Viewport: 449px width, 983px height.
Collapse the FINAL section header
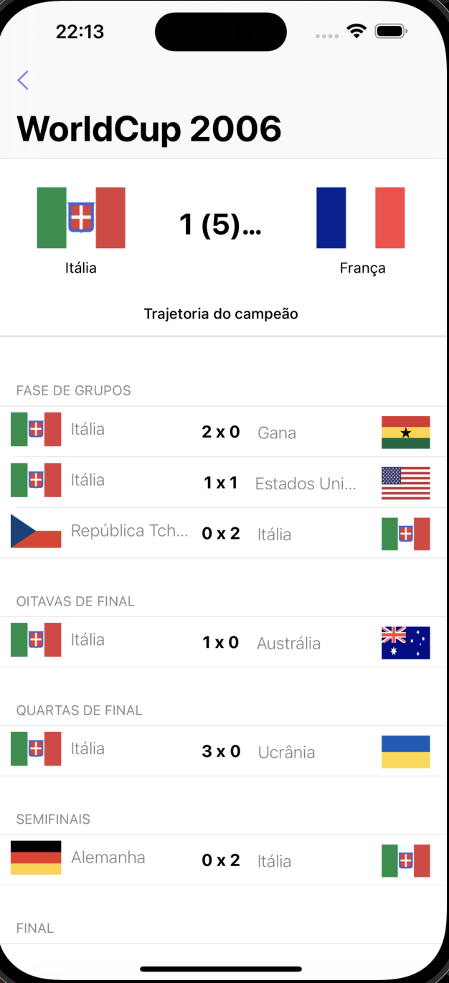pyautogui.click(x=34, y=928)
